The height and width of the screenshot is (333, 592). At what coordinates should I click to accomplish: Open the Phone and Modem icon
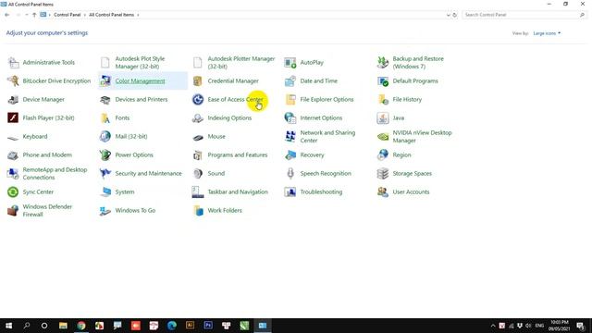click(x=13, y=155)
